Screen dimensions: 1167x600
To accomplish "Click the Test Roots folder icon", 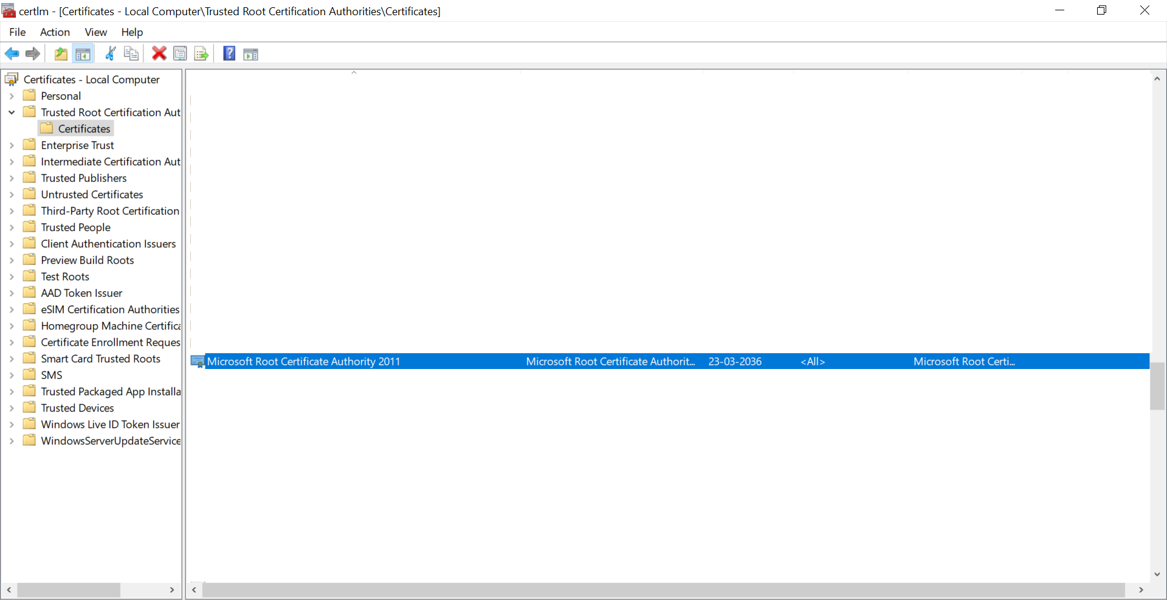I will pos(29,276).
